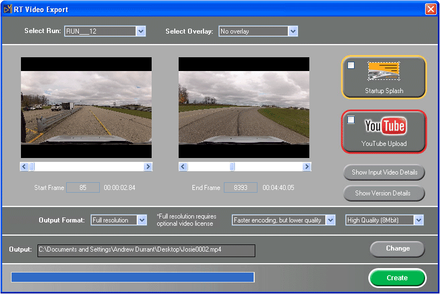440x294 pixels.
Task: Click left arrow on start frame scrollbar
Action: click(x=24, y=166)
